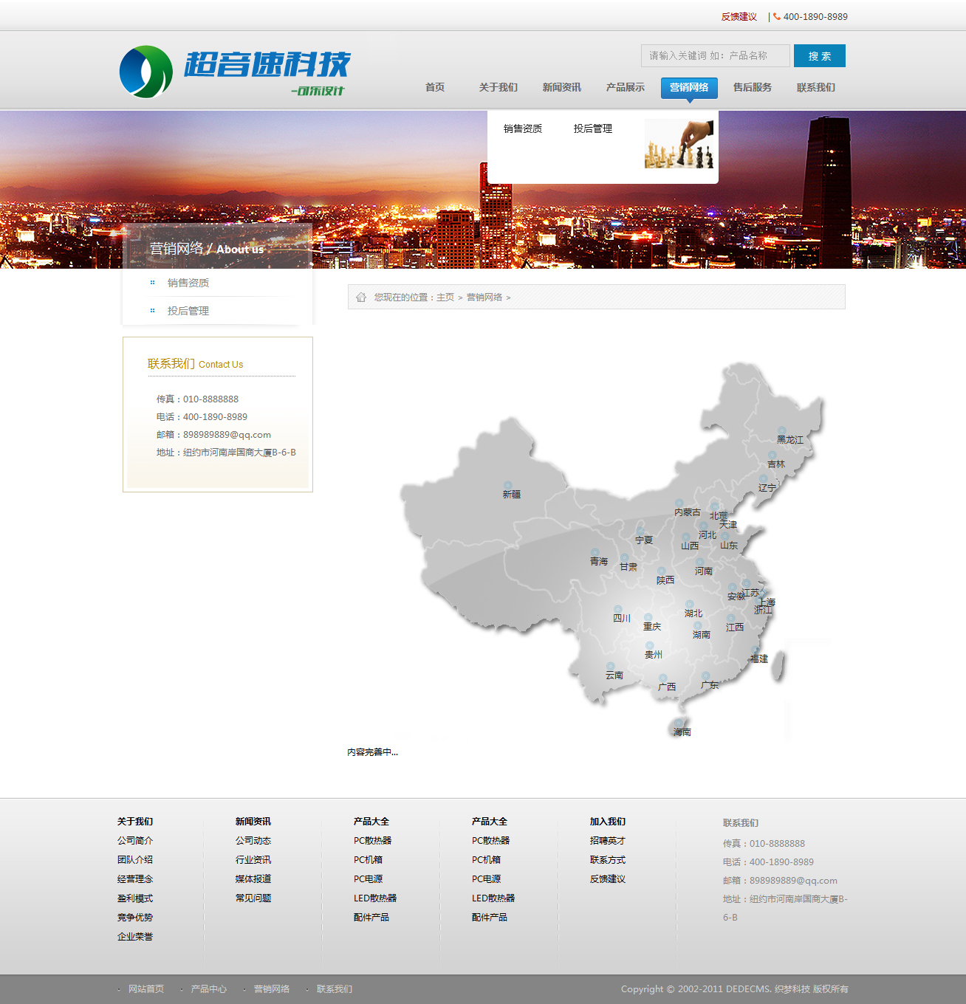Open the 营销网络 navigation menu
The height and width of the screenshot is (1004, 966).
[689, 87]
